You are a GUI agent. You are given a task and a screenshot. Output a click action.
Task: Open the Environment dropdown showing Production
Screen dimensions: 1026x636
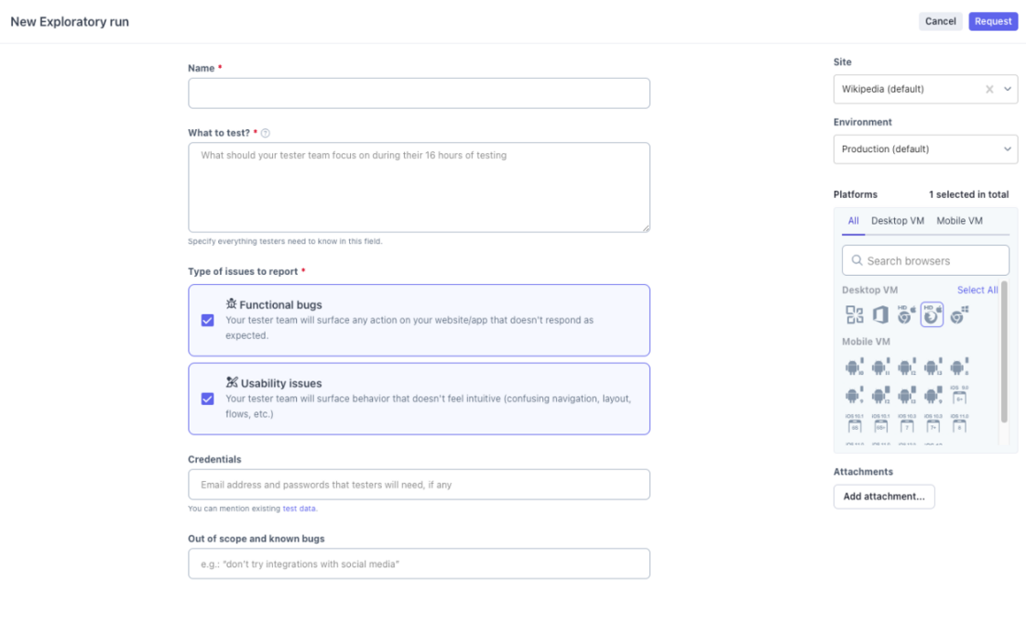(x=1006, y=148)
